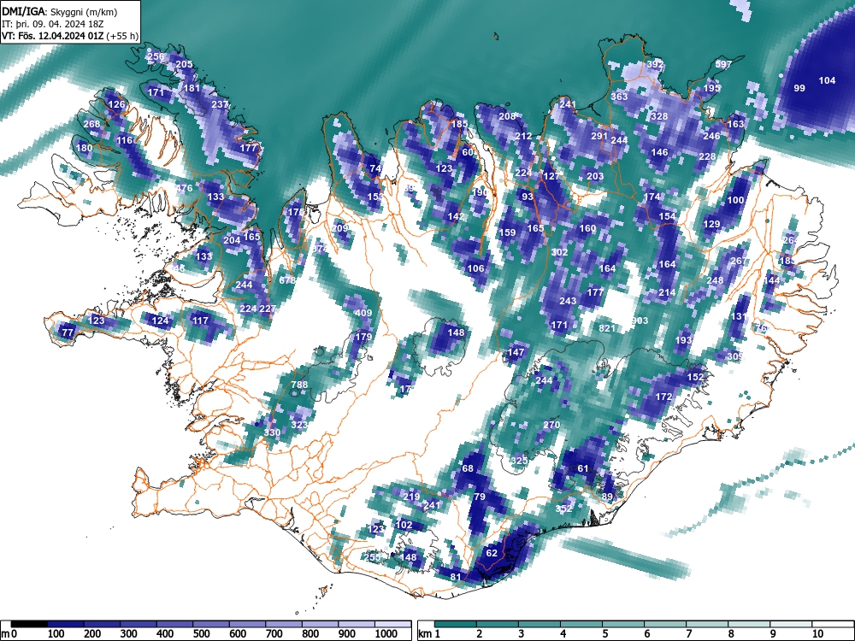Click the '1000' label on the meter legend
The width and height of the screenshot is (855, 641).
(386, 634)
